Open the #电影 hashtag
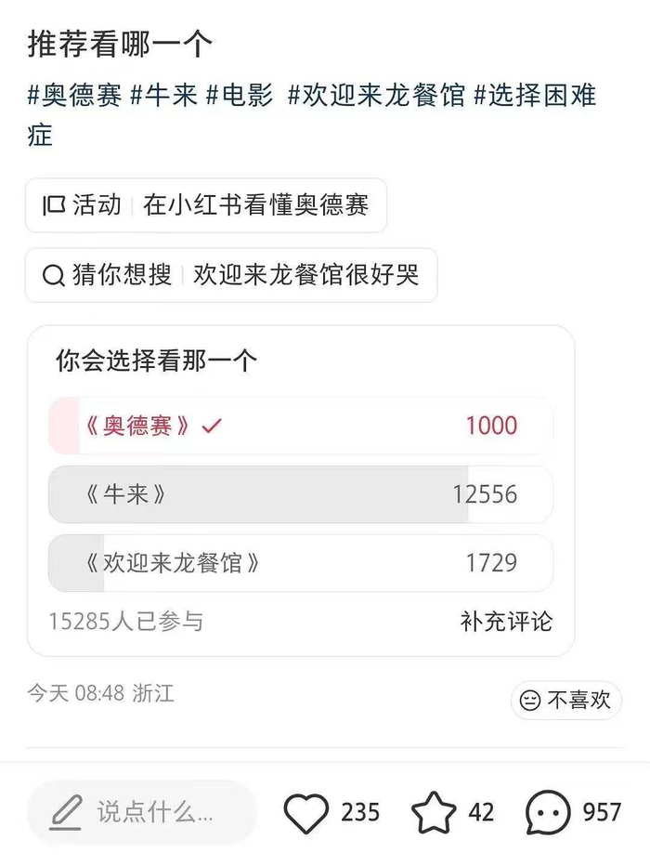This screenshot has width=650, height=866. [240, 95]
